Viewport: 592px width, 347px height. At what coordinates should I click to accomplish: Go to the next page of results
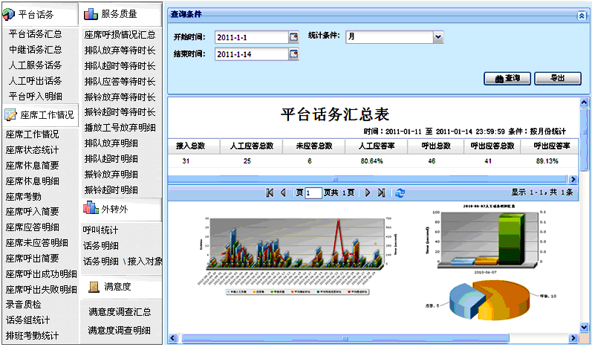point(368,192)
